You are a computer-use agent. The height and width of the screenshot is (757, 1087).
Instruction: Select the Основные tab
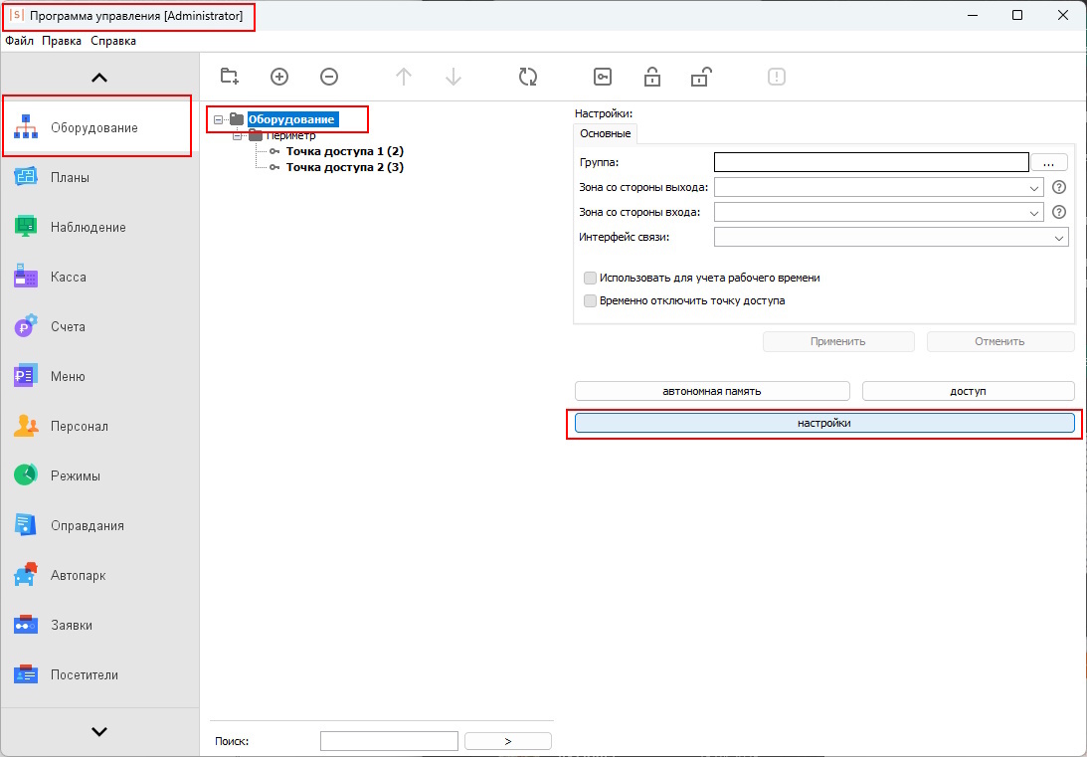pos(606,133)
